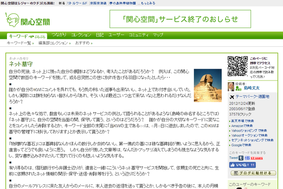Viewport: 283px width, 189px height.
Task: Click 京阪京津線 in top bar
Action: click(x=98, y=3)
